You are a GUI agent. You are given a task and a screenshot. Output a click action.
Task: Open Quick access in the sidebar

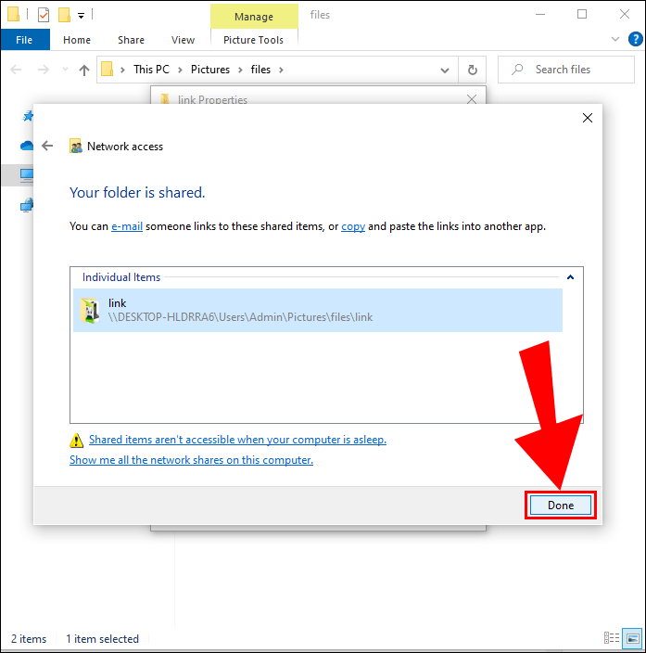(x=28, y=116)
